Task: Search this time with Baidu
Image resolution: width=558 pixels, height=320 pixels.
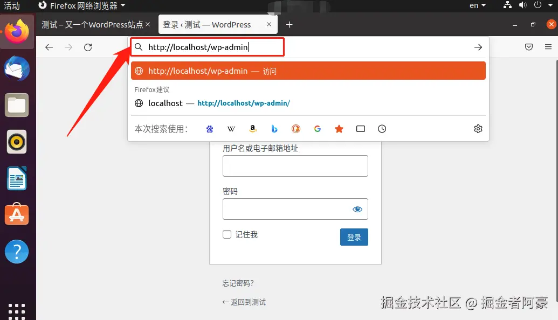Action: click(210, 129)
